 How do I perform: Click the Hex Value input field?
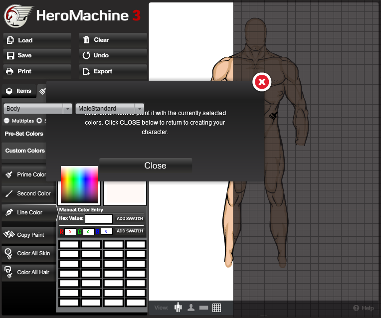(99, 219)
